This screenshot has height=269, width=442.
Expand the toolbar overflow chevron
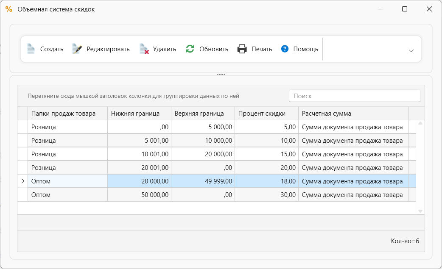coord(411,51)
